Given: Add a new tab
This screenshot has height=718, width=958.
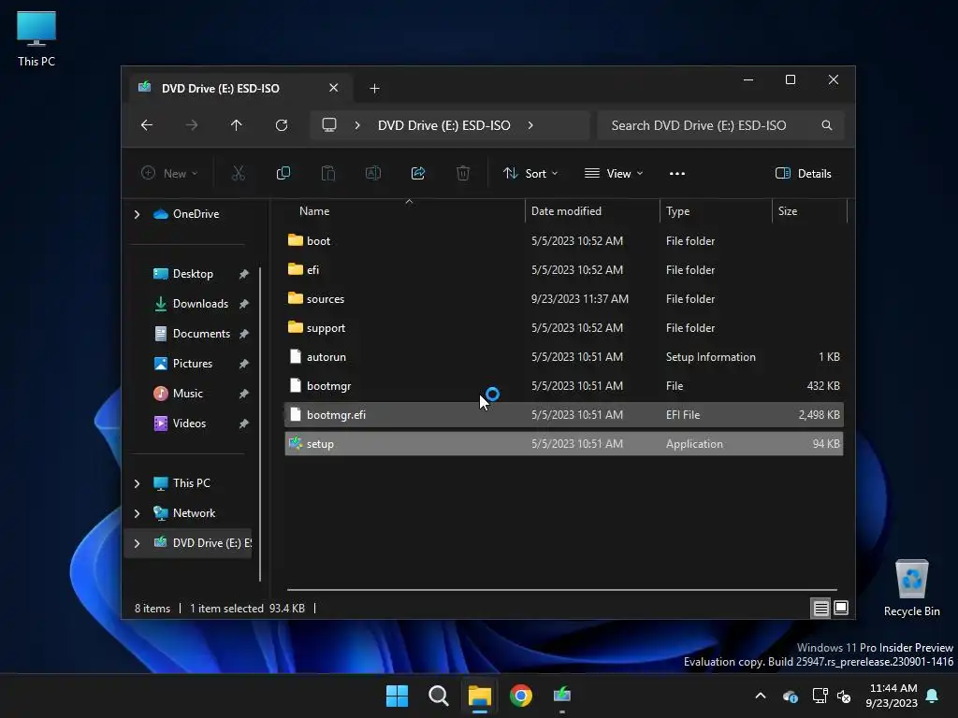Looking at the screenshot, I should tap(374, 89).
